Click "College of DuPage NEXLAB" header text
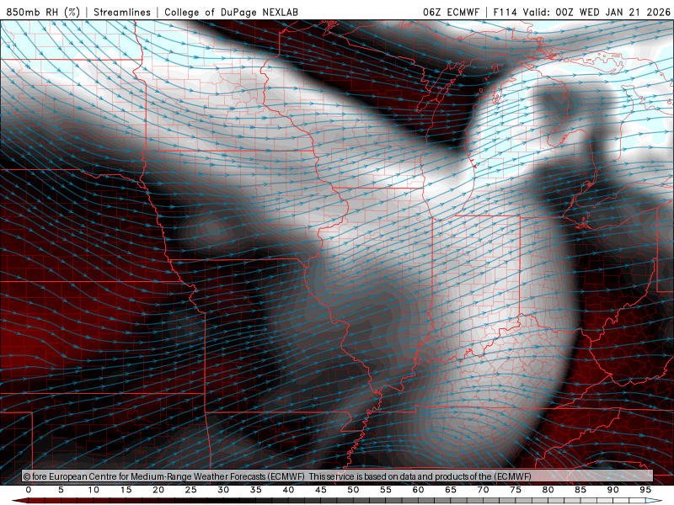Image resolution: width=674 pixels, height=505 pixels. tap(231, 12)
